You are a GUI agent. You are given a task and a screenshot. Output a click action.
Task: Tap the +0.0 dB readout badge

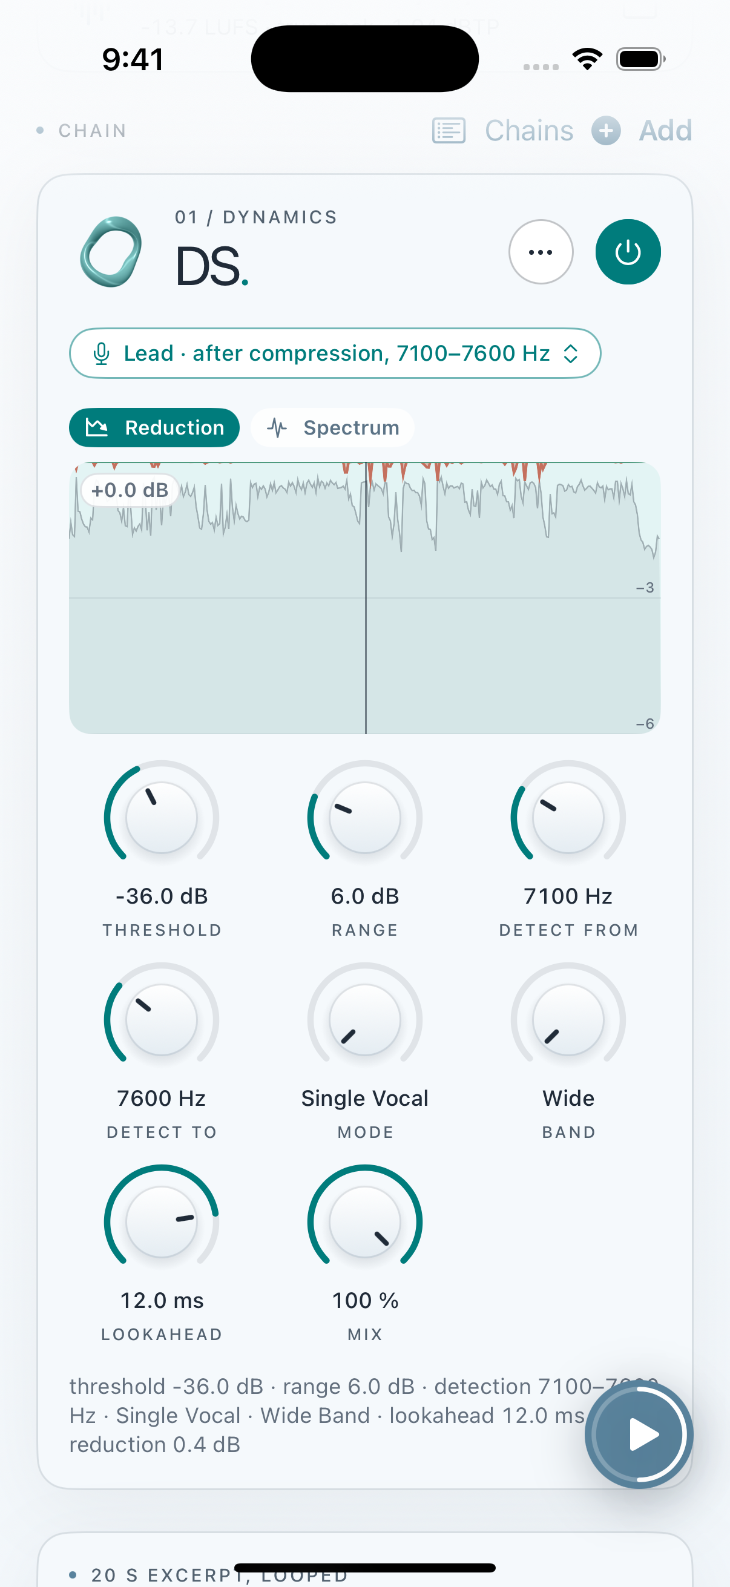pyautogui.click(x=130, y=490)
